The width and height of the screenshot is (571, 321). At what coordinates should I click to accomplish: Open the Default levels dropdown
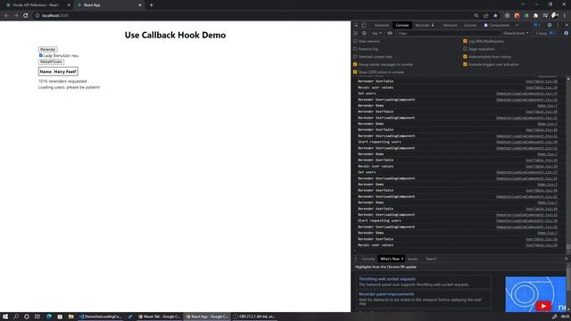(x=516, y=33)
